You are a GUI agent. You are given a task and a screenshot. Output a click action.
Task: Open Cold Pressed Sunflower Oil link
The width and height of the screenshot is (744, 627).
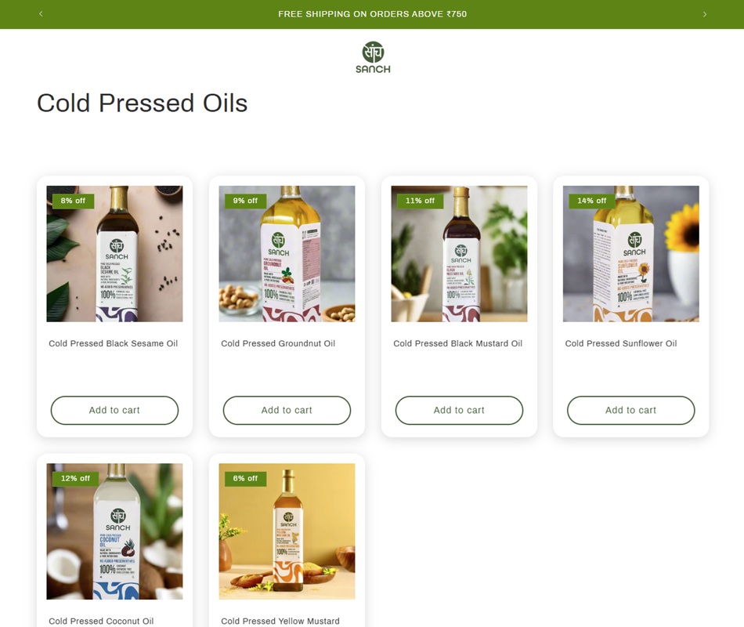point(620,343)
